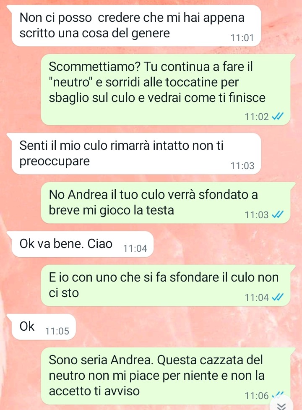This screenshot has height=410, width=302.
Task: Tap the short 'Ok' message at 11:05
Action: (x=44, y=326)
